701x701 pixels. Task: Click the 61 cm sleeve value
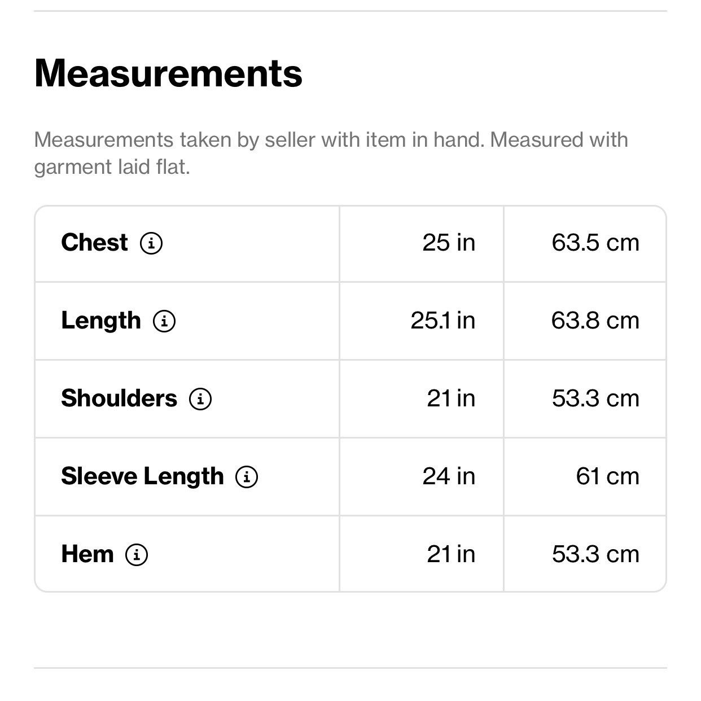[x=608, y=476]
